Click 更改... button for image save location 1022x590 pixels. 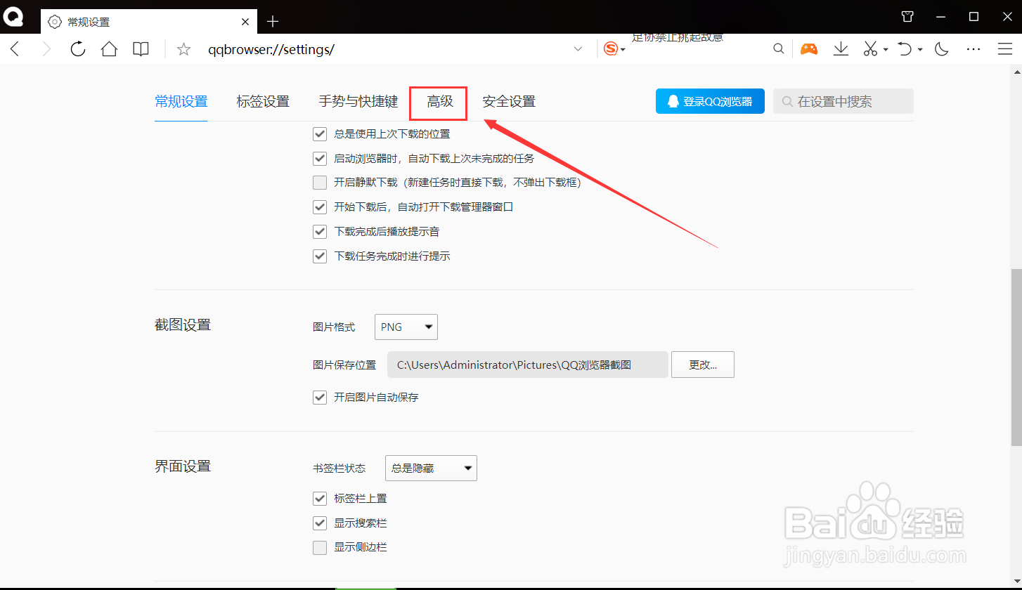point(703,365)
